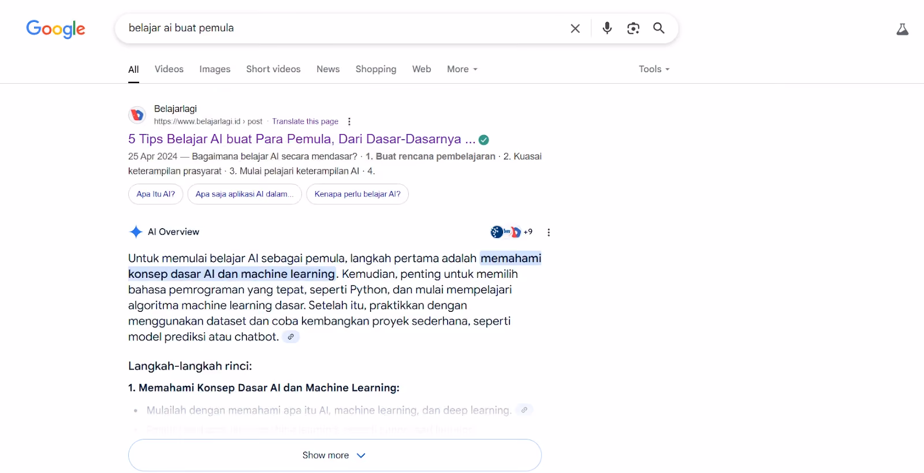Viewport: 924px width, 473px height.
Task: Click the belajarlagi.id URL breadcrumb
Action: [208, 121]
